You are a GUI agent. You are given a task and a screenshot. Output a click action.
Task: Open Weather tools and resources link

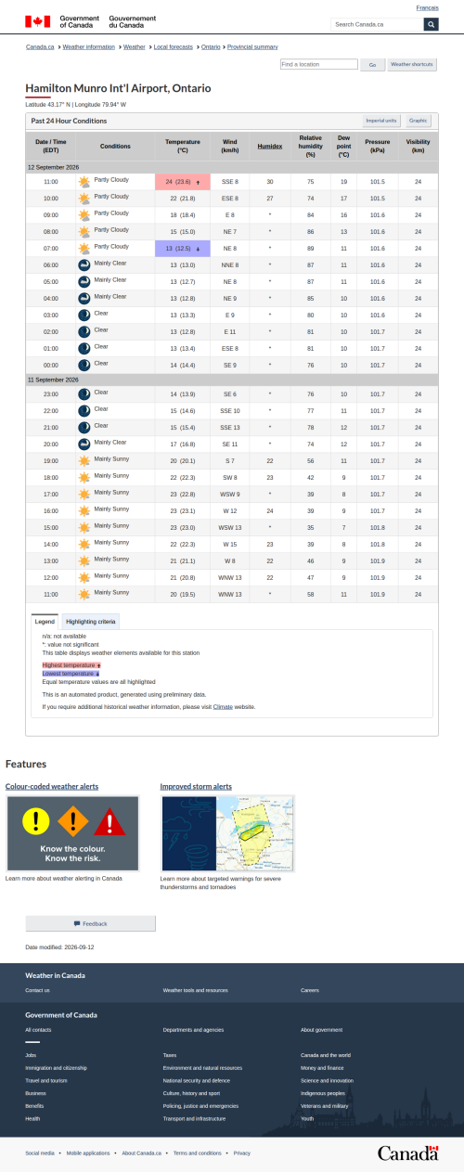click(195, 990)
